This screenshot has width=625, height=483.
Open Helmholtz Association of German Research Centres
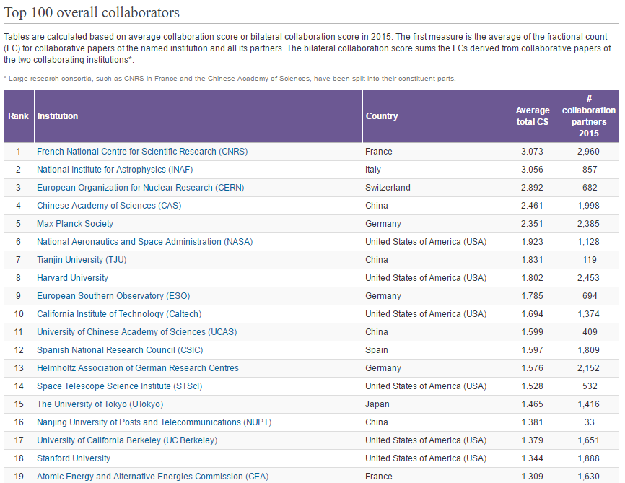[x=138, y=367]
